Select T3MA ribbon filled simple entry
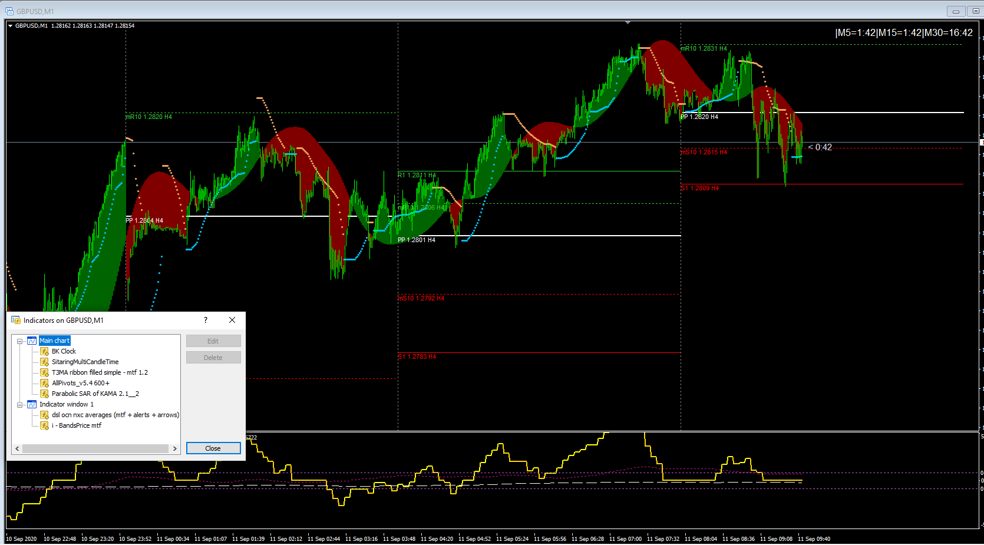Image resolution: width=984 pixels, height=545 pixels. pos(100,372)
